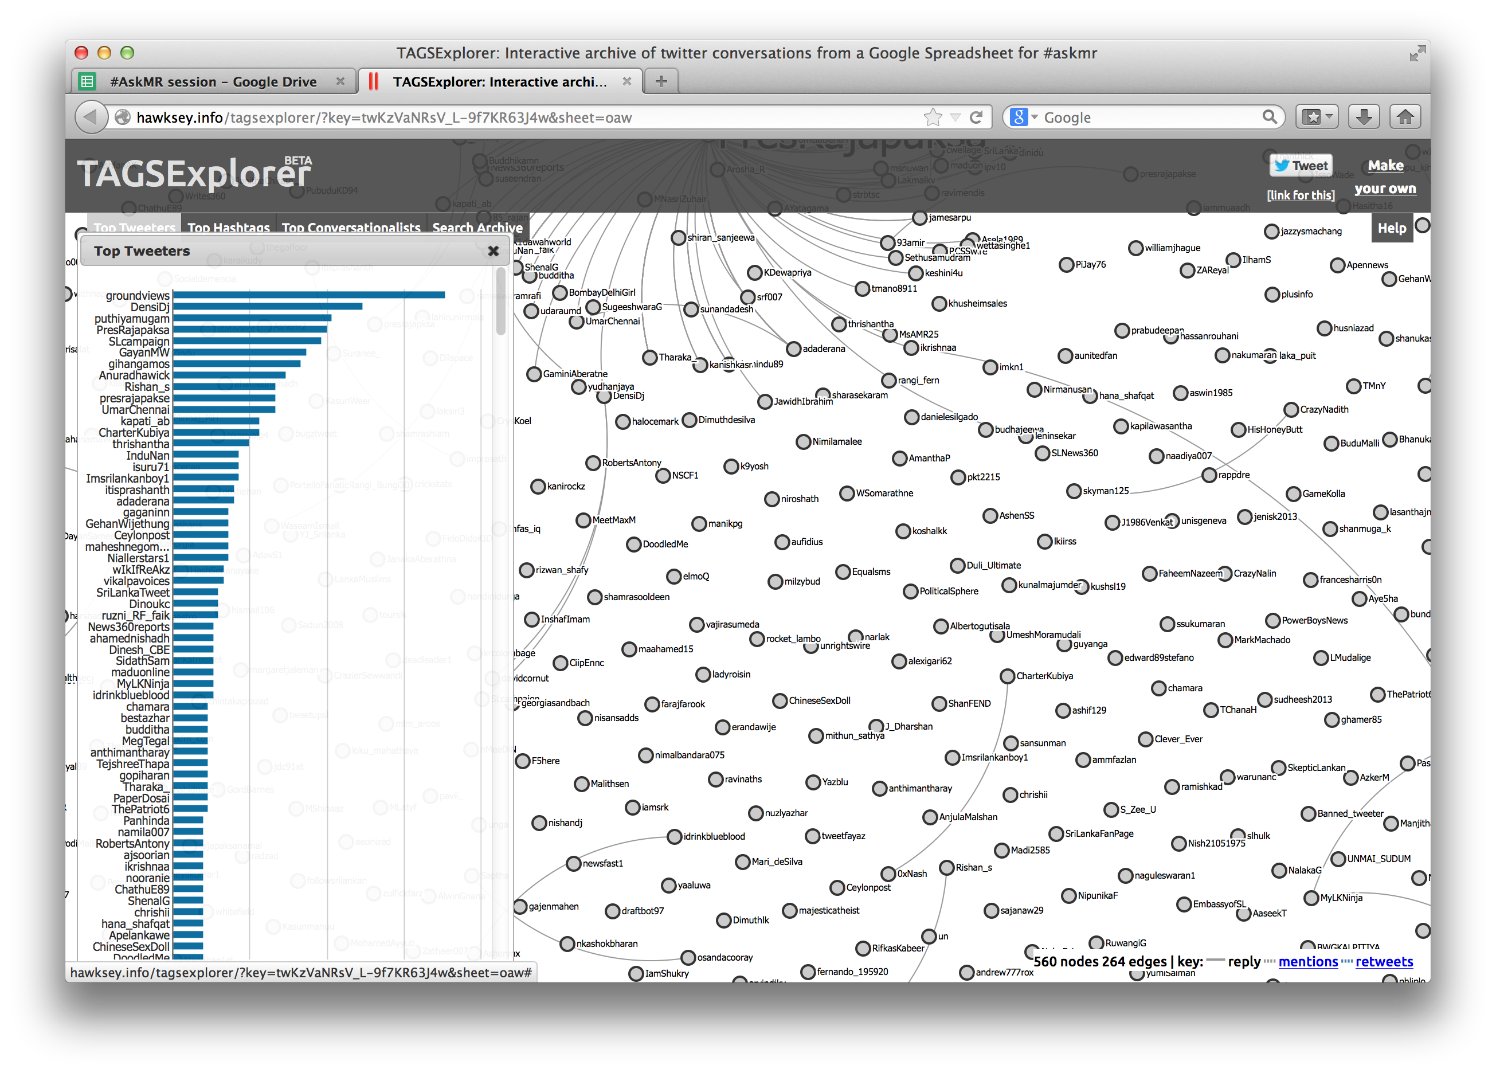Open the downloads arrow button
This screenshot has height=1073, width=1496.
pos(1364,118)
